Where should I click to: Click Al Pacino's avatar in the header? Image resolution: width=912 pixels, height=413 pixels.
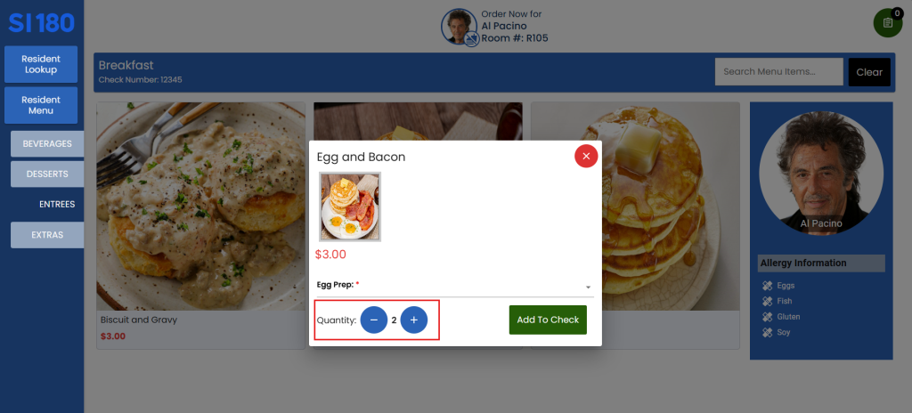pos(459,26)
